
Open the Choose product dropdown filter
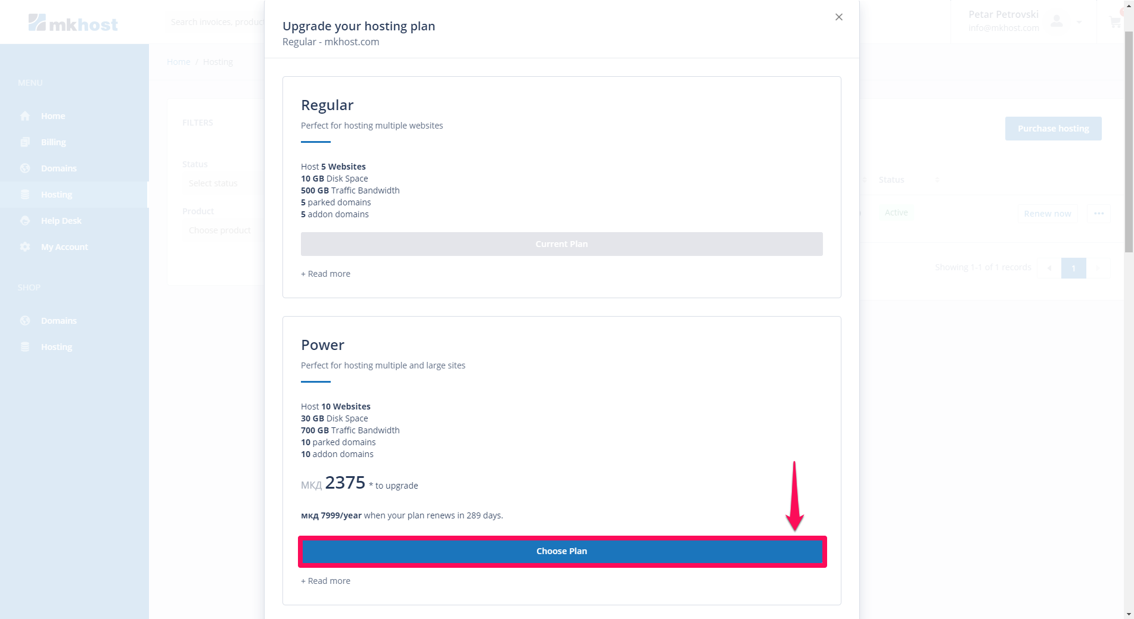[220, 230]
